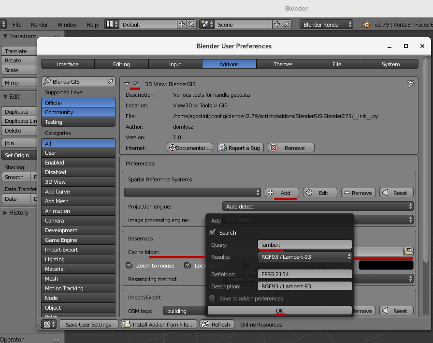433x343 pixels.
Task: Delete the Default screen layout
Action: (191, 24)
